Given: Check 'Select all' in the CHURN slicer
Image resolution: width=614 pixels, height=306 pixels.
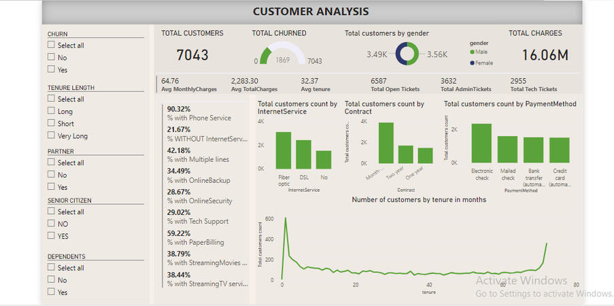Looking at the screenshot, I should (51, 46).
